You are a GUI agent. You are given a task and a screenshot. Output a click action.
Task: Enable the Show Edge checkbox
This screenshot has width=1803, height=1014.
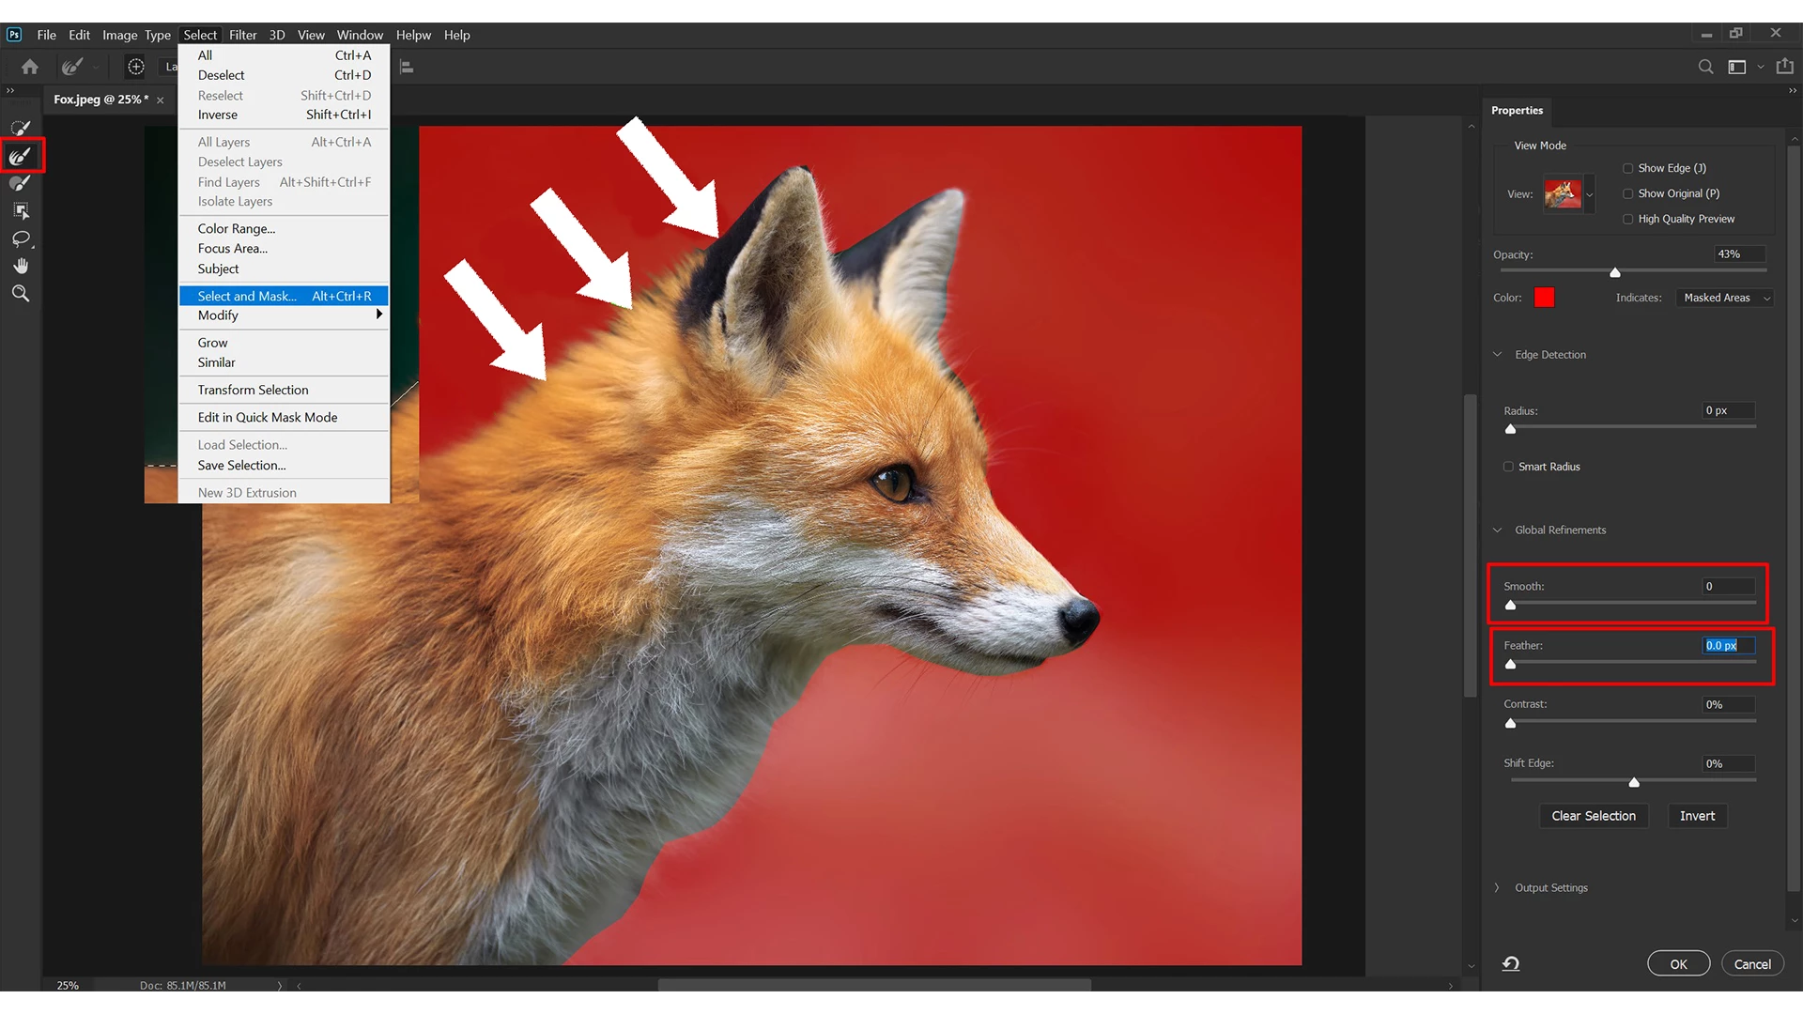click(x=1628, y=168)
